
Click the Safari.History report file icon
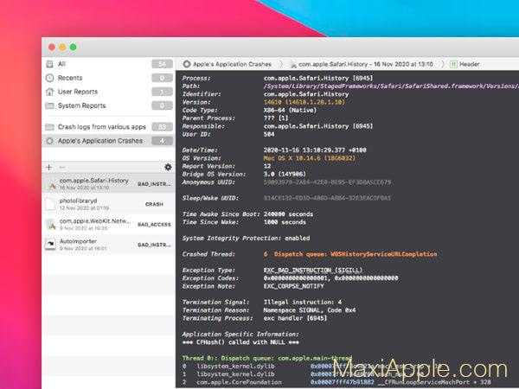point(51,183)
